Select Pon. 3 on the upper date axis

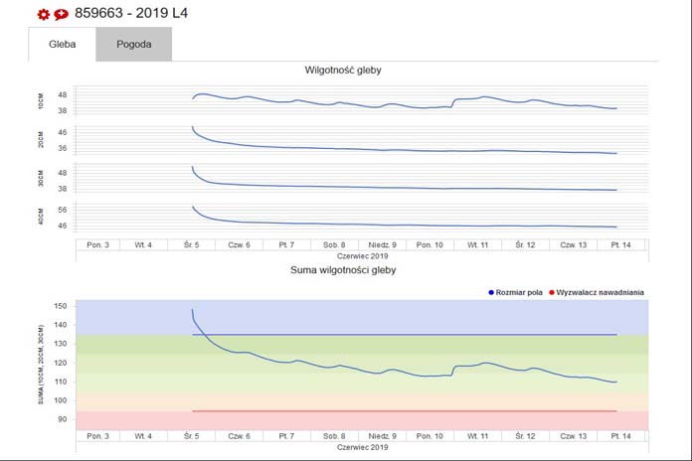98,244
